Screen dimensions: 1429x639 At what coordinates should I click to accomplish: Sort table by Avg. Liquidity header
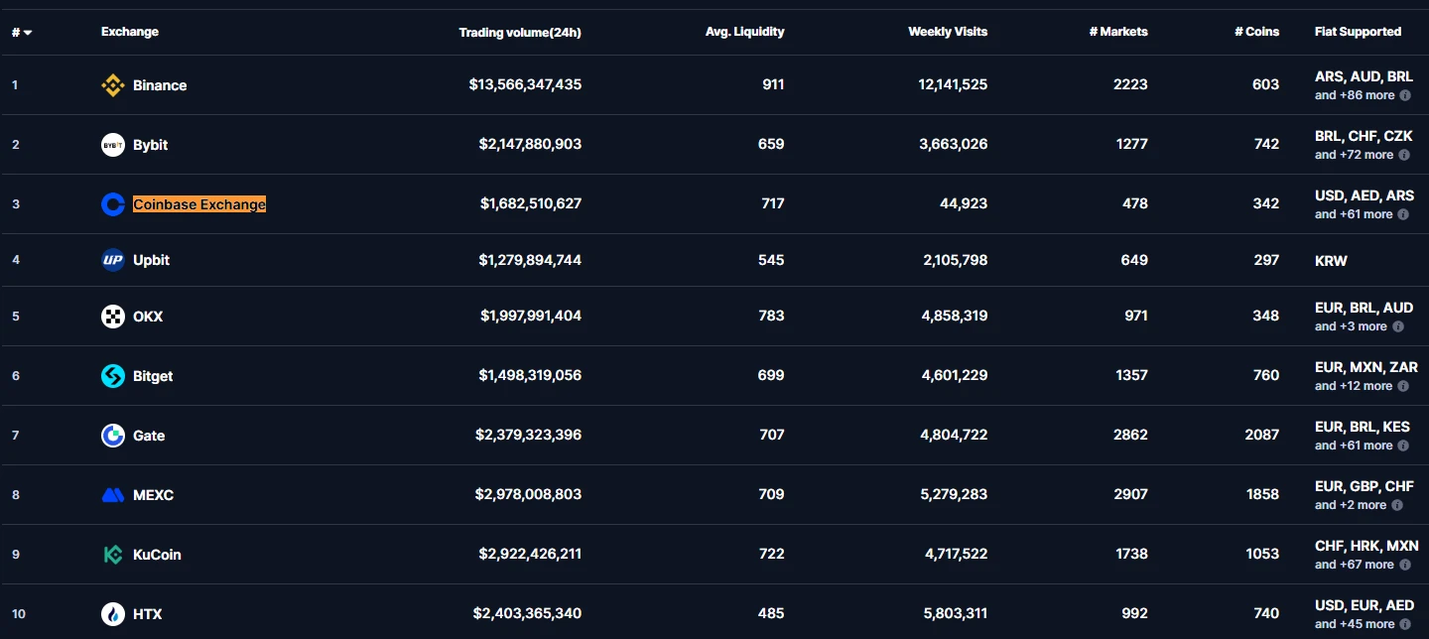click(744, 32)
